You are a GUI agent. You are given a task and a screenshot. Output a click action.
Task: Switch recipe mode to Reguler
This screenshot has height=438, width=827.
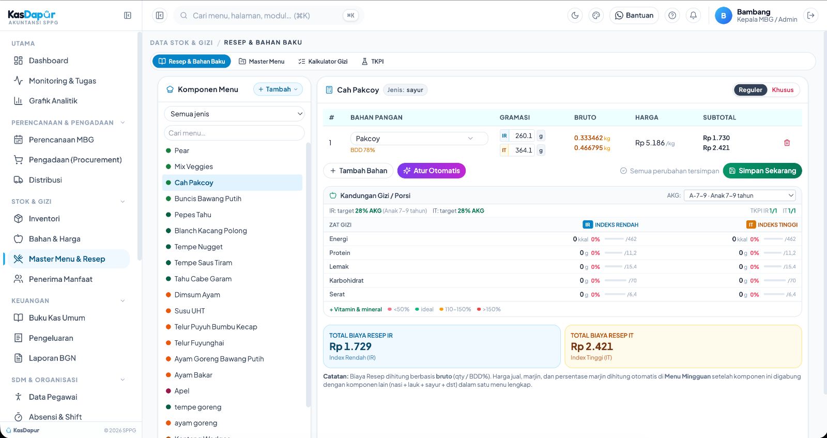pyautogui.click(x=750, y=90)
